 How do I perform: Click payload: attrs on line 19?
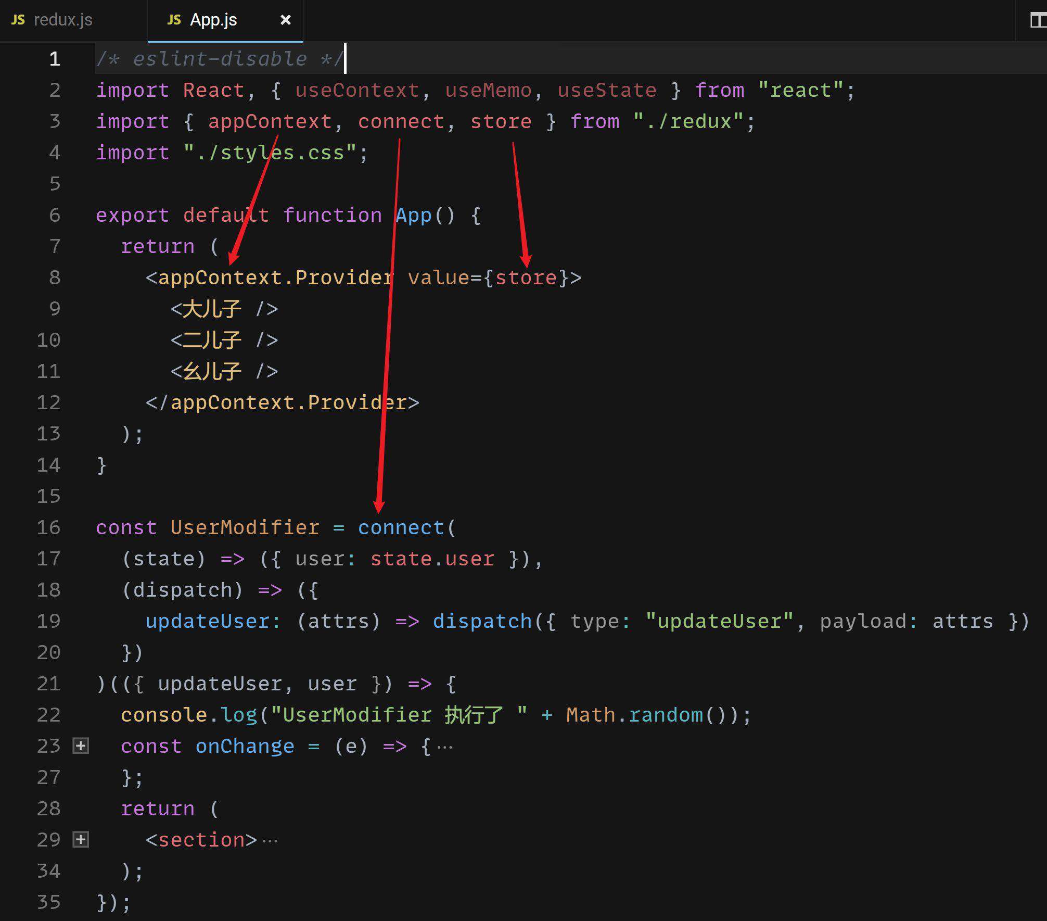point(907,621)
